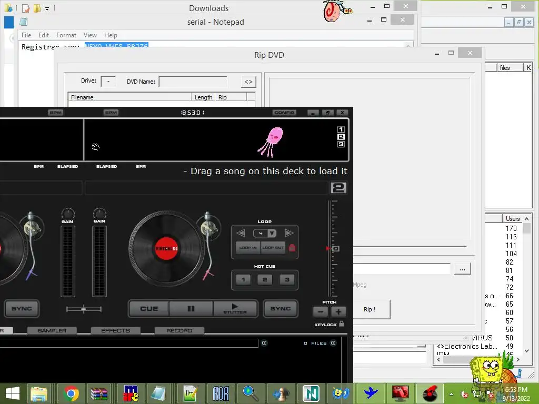Image resolution: width=539 pixels, height=404 pixels.
Task: Sort by the Length column in Rip DVD
Action: click(203, 97)
